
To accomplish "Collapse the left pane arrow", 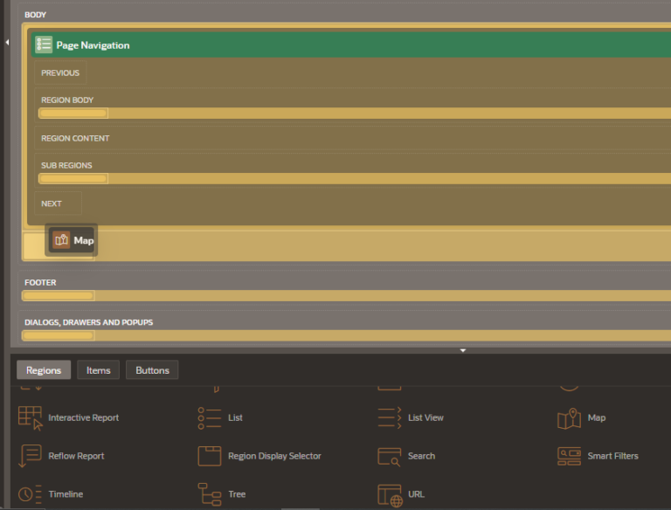I will (x=6, y=42).
